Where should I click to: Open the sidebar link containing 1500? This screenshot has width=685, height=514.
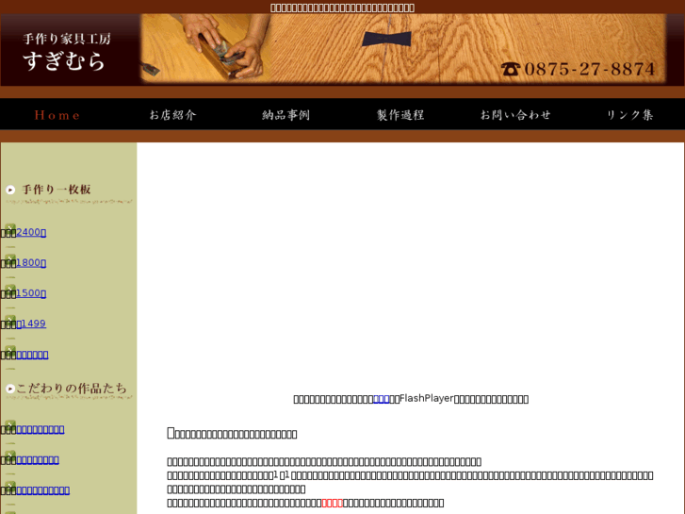point(31,293)
